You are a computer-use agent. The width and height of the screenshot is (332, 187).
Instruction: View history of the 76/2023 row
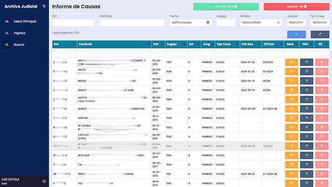point(307,146)
